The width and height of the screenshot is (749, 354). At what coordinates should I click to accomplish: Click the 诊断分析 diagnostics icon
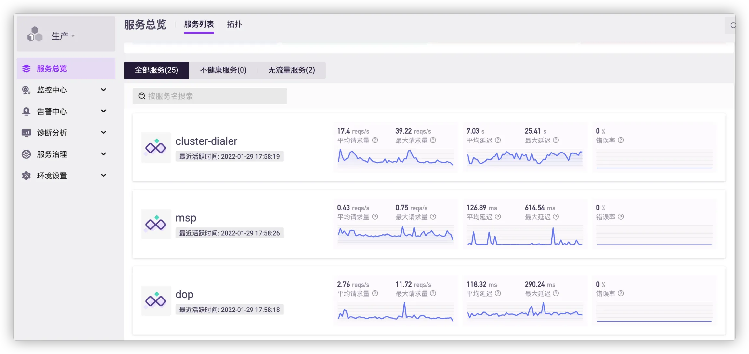pos(26,133)
